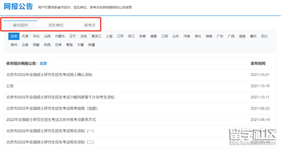Image resolution: width=281 pixels, height=149 pixels.
Task: Select the 报考点 tab
Action: pos(90,25)
